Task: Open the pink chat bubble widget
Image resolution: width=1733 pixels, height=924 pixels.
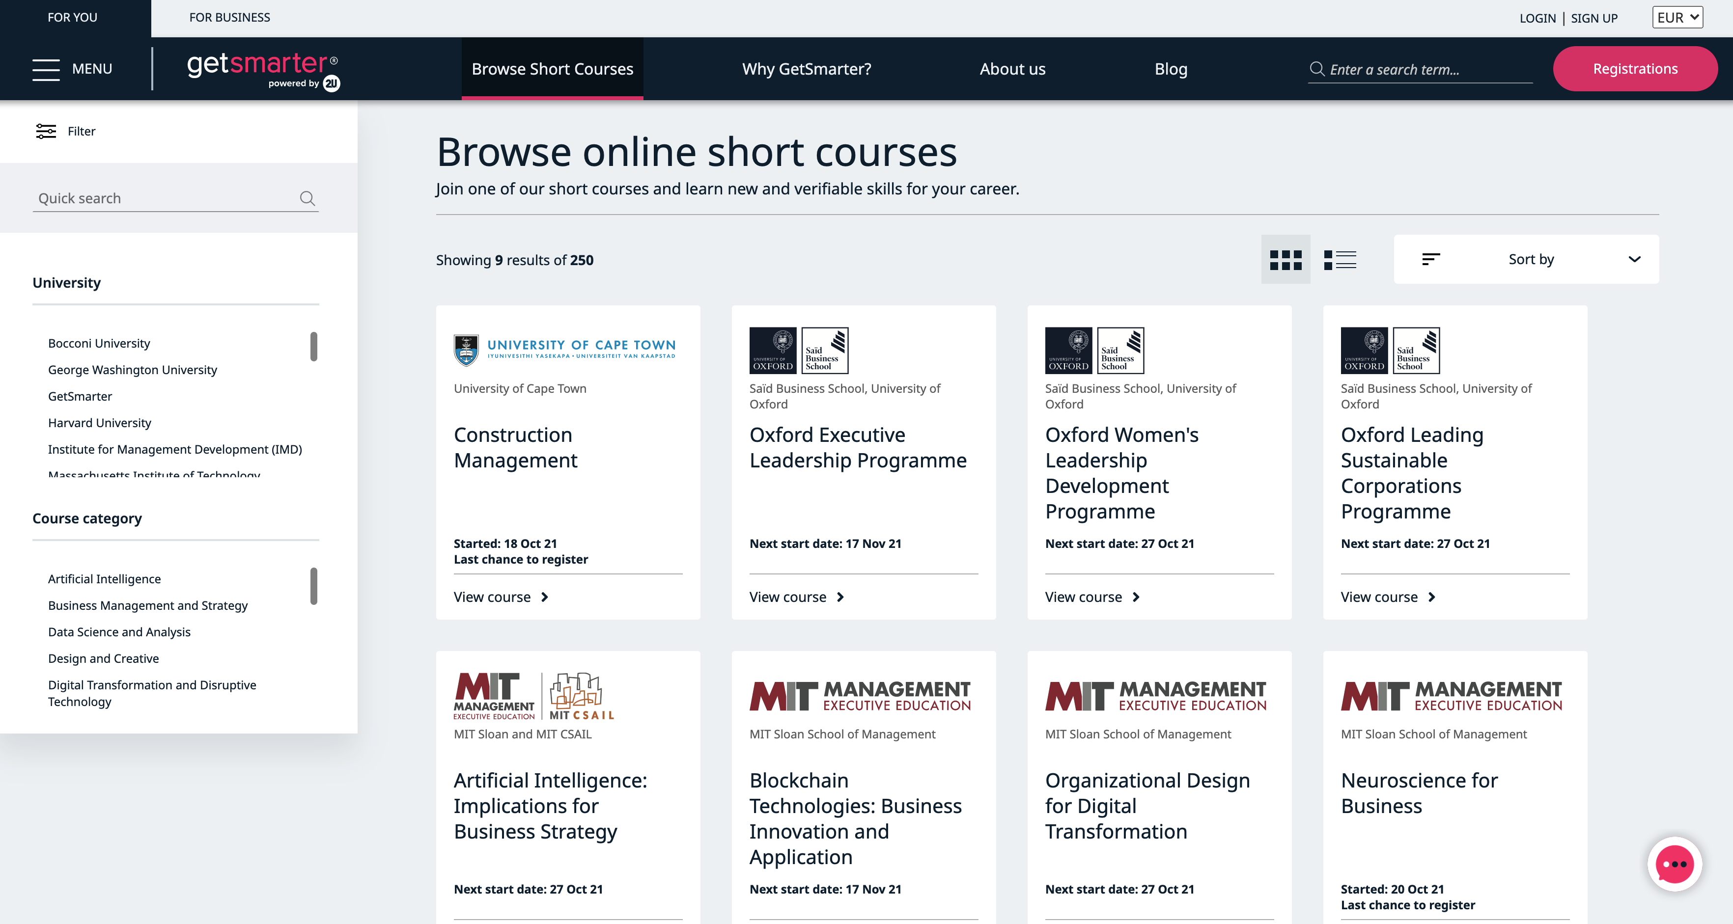Action: tap(1674, 864)
